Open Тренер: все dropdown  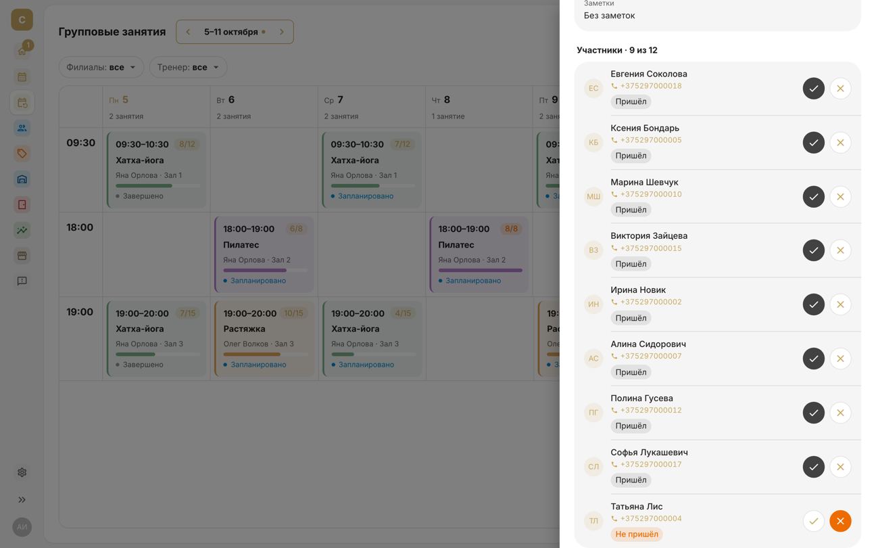(x=188, y=67)
